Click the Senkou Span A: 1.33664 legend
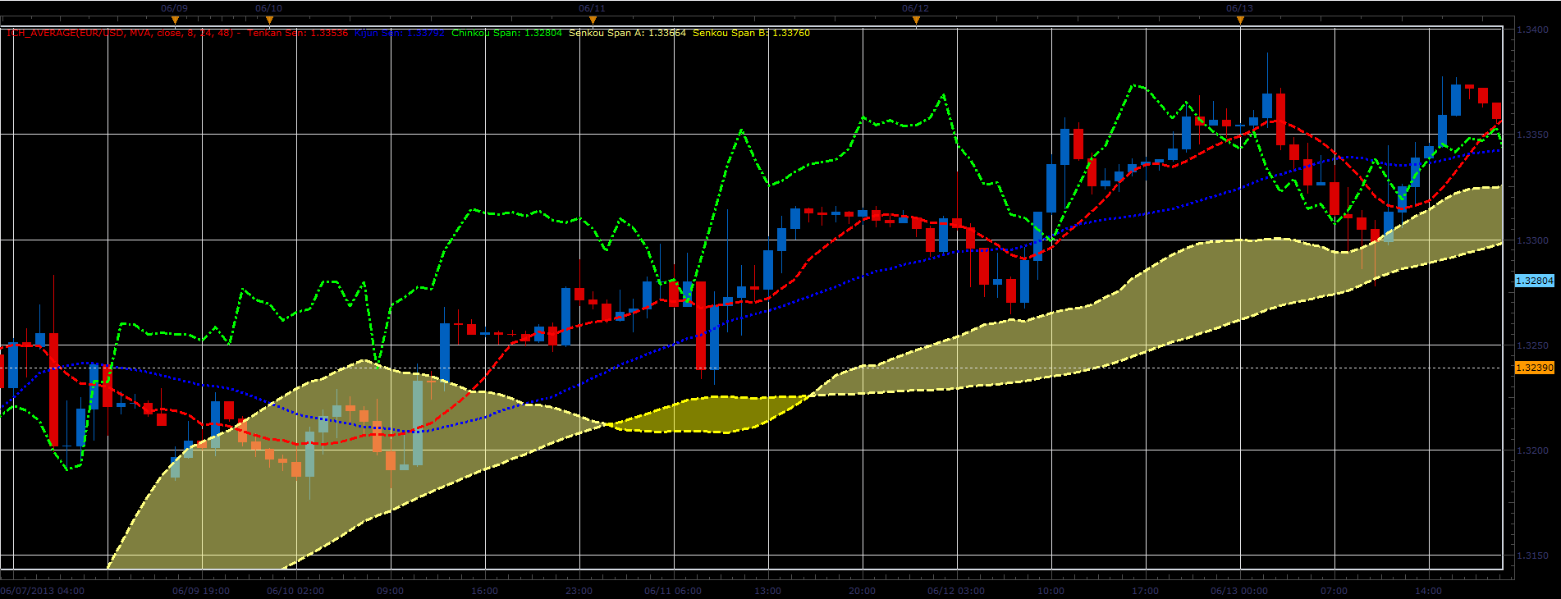The height and width of the screenshot is (599, 1561). (627, 34)
